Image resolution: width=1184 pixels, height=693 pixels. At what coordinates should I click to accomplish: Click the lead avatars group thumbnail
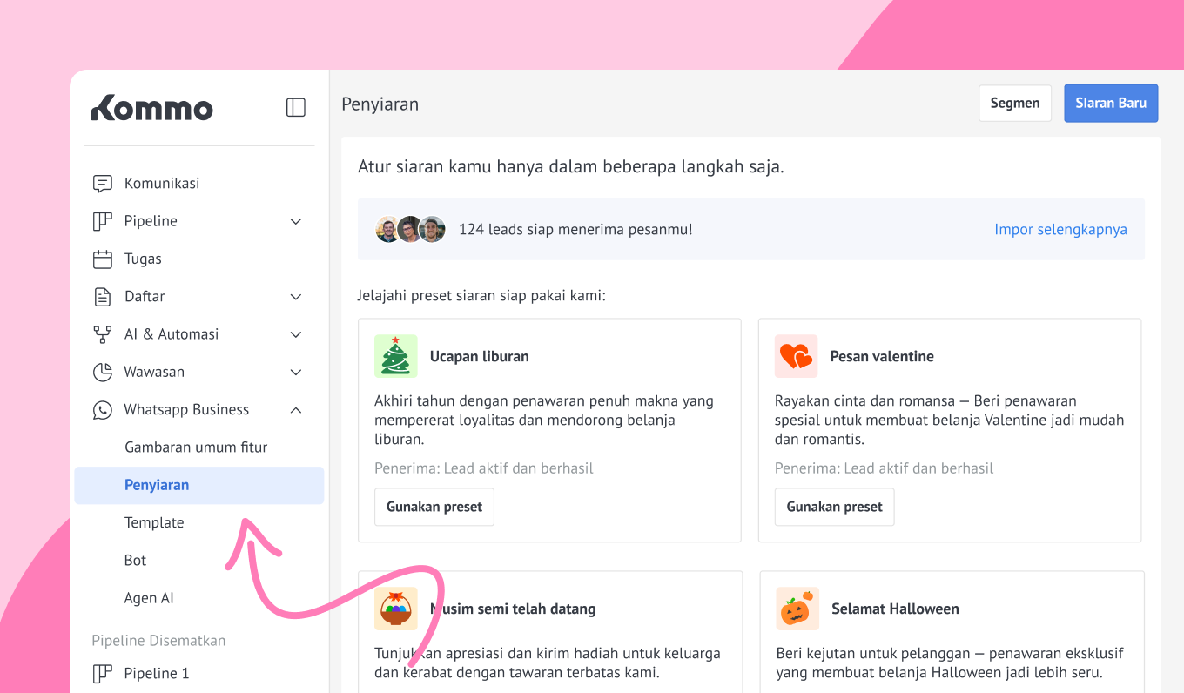(410, 230)
